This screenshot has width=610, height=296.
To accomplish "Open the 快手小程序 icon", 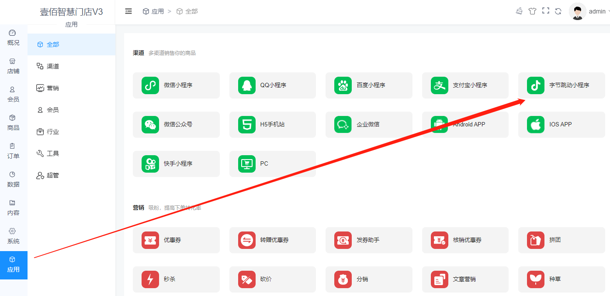I will [x=150, y=164].
